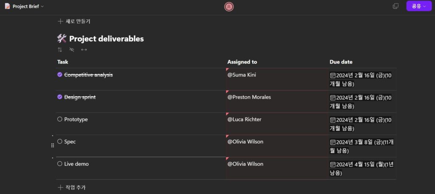This screenshot has width=435, height=194.
Task: Open the 공유 share dropdown button
Action: point(418,6)
